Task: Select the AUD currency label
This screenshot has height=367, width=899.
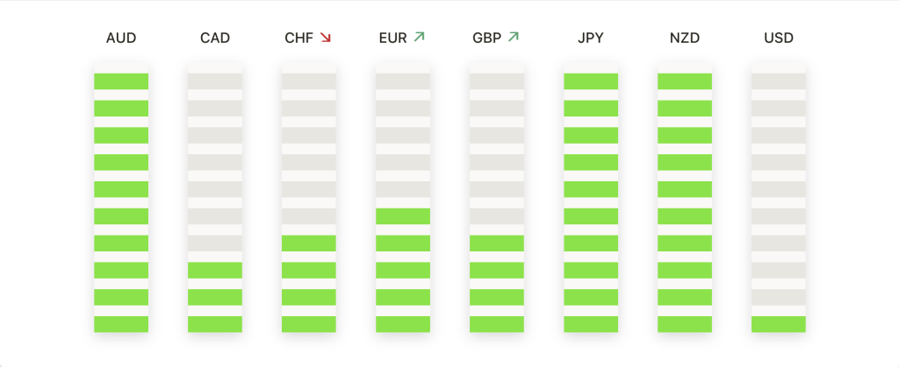Action: [121, 39]
